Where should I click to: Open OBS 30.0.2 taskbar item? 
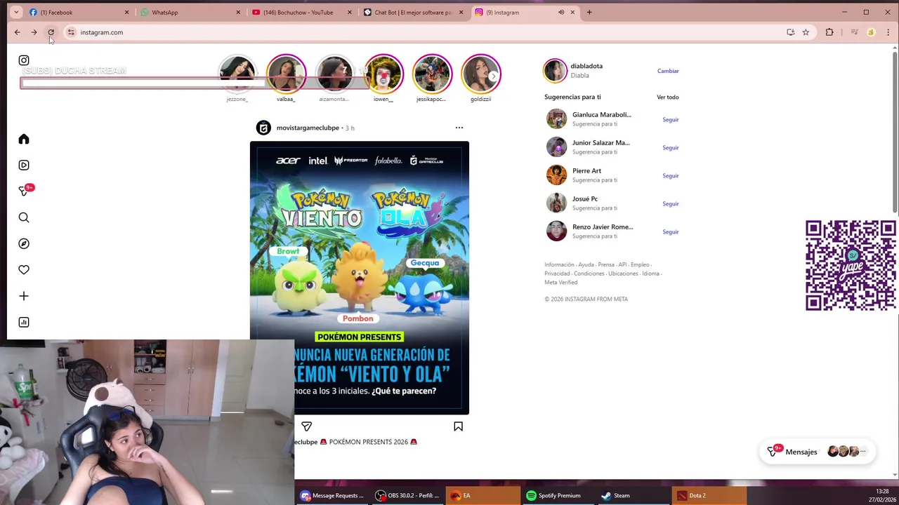pyautogui.click(x=407, y=495)
